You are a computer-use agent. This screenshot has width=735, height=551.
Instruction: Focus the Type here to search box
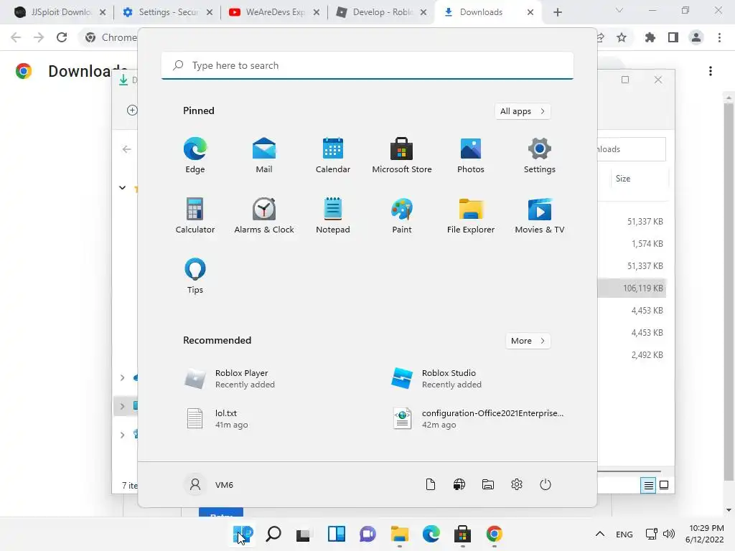[x=367, y=65]
